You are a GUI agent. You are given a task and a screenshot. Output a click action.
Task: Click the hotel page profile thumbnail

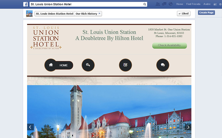[29, 14]
